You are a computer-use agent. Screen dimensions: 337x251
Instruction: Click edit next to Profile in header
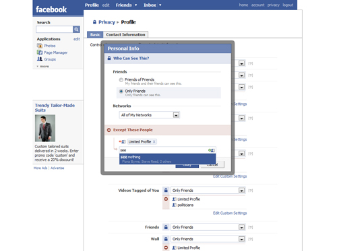point(106,5)
